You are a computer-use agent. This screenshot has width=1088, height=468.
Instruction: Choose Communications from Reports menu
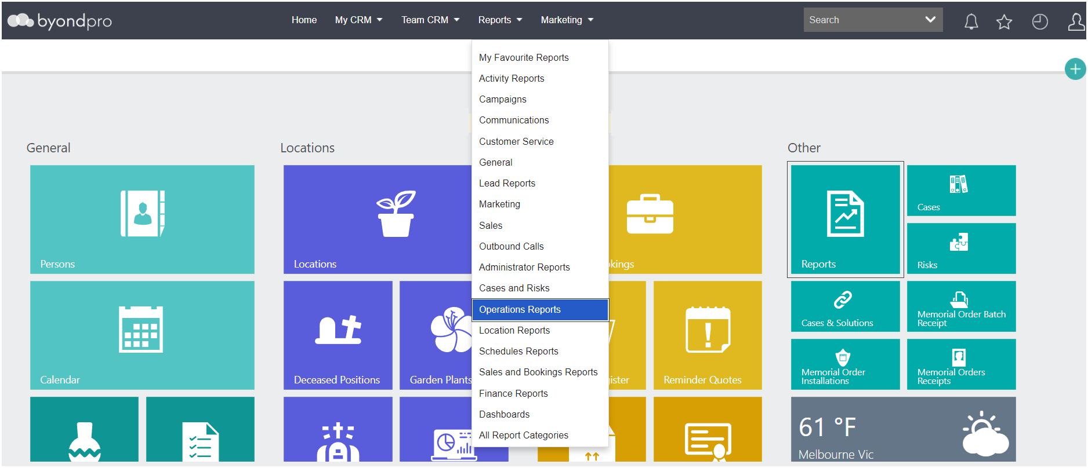tap(540, 120)
